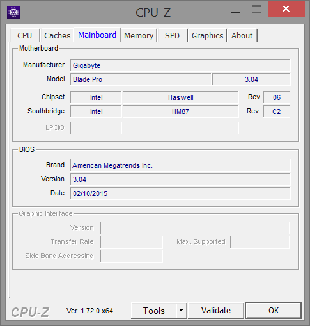Click the BIOS Brand American Megatrends field
The width and height of the screenshot is (310, 326).
[180, 165]
